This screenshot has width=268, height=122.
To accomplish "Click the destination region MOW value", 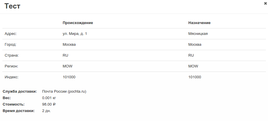I will pos(193,66).
